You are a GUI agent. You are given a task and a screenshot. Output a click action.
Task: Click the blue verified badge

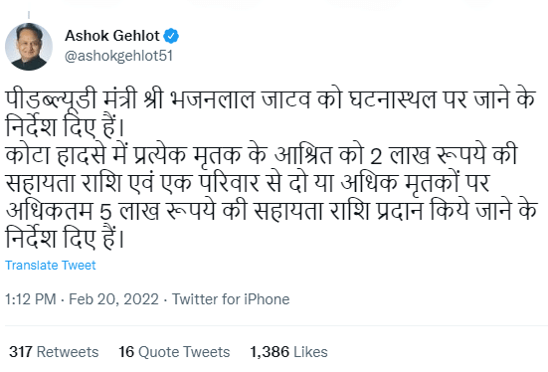(171, 36)
